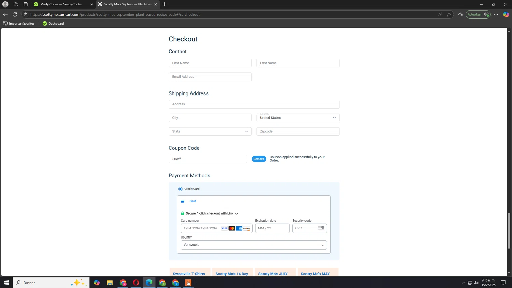Screen dimensions: 512x288
Task: Close the Scotty Mo's tab
Action: pos(156,4)
